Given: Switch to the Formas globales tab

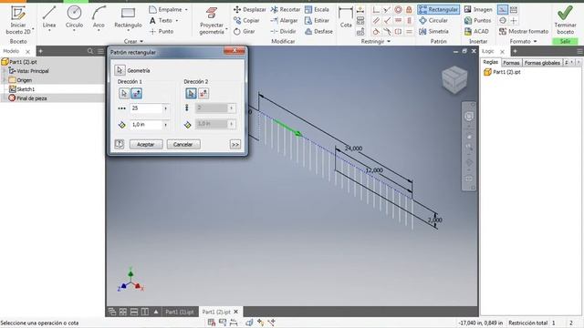Looking at the screenshot, I should tap(542, 63).
